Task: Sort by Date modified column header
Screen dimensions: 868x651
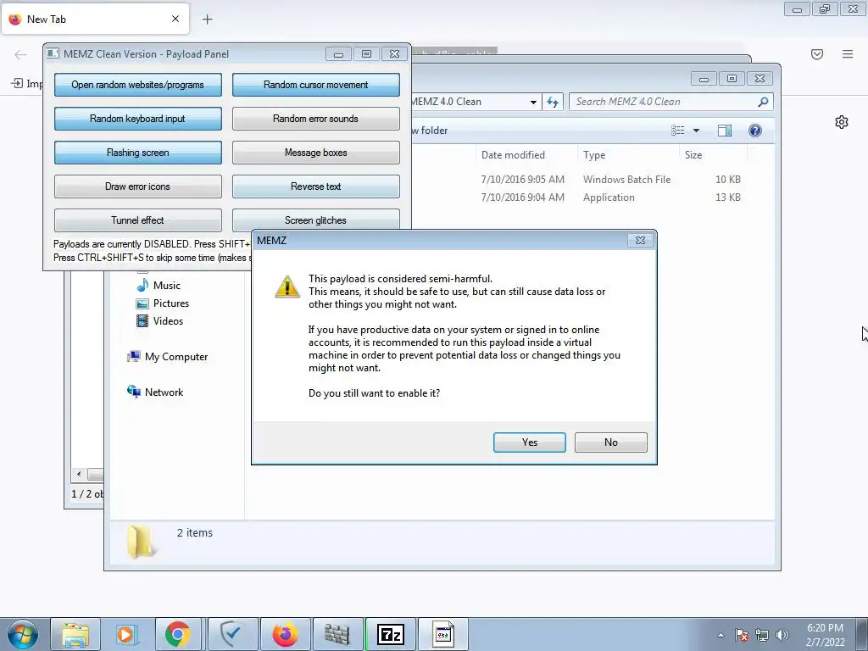Action: click(x=513, y=155)
